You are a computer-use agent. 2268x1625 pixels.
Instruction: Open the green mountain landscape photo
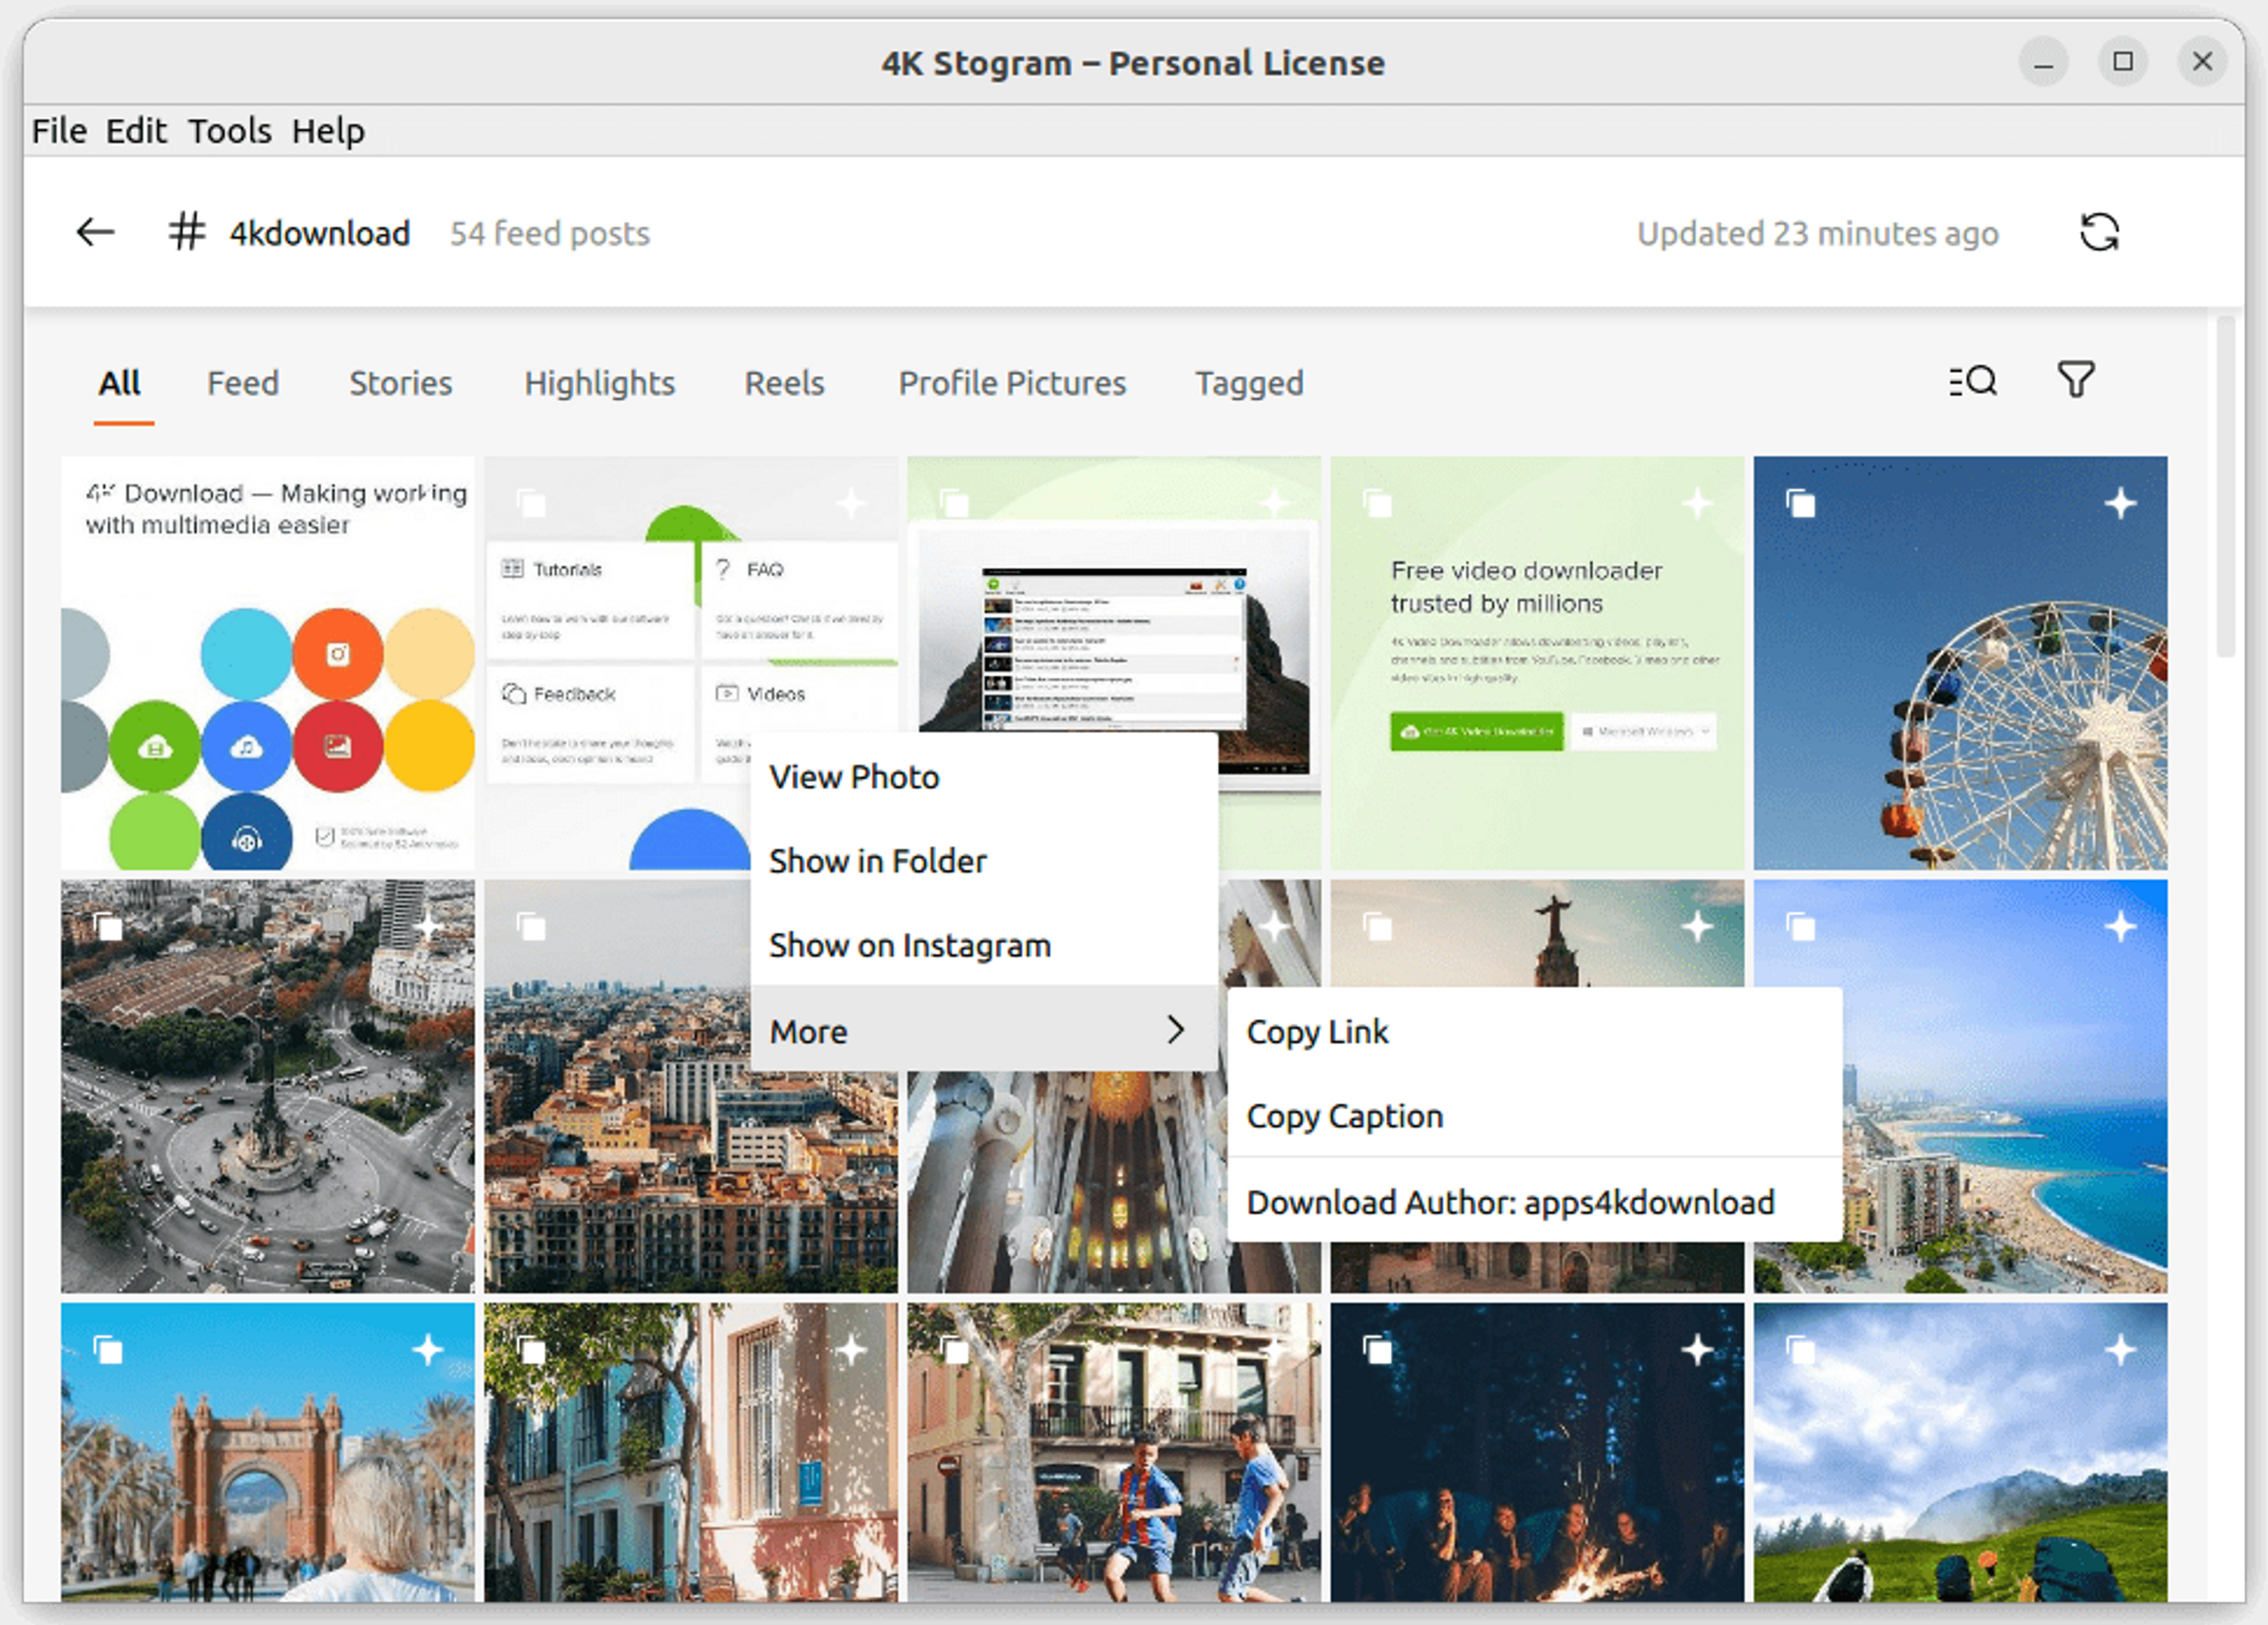pos(1960,1452)
